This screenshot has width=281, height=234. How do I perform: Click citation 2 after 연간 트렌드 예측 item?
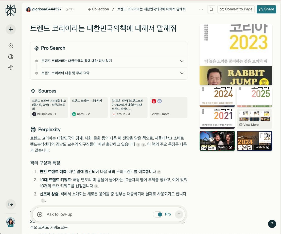pyautogui.click(x=159, y=172)
